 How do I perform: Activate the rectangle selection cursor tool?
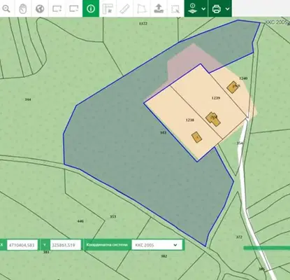(x=175, y=9)
